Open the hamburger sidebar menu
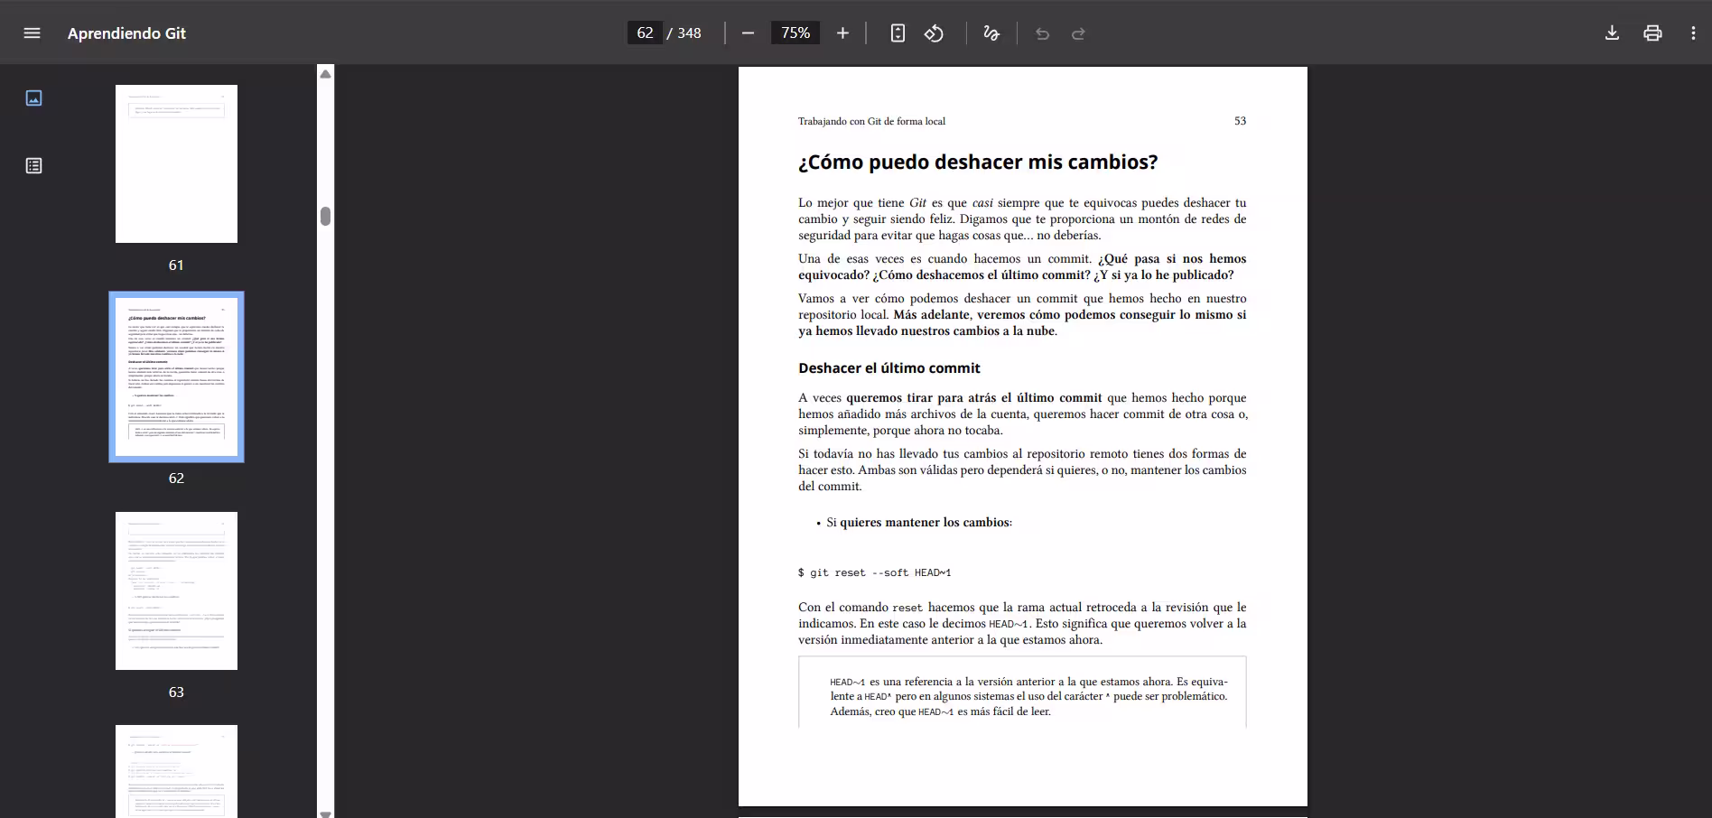This screenshot has width=1712, height=818. pyautogui.click(x=32, y=33)
